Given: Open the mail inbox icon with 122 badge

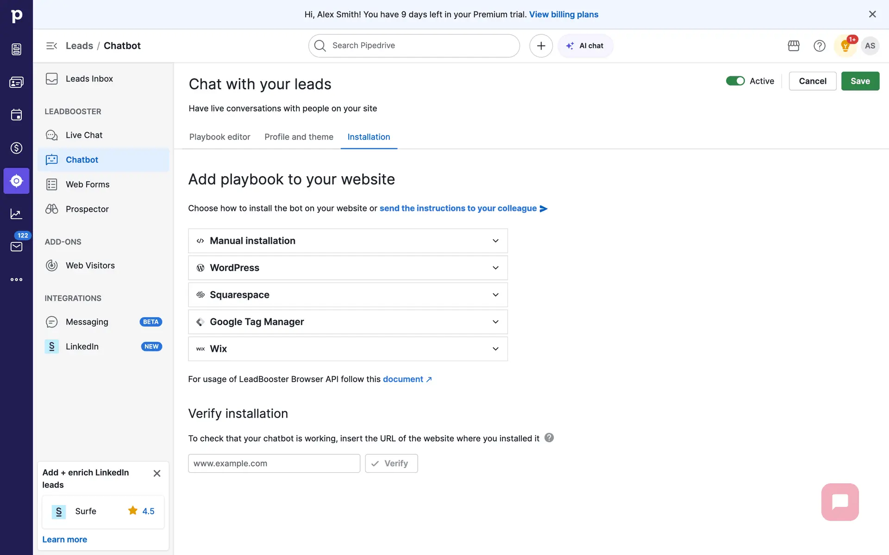Looking at the screenshot, I should [x=16, y=247].
